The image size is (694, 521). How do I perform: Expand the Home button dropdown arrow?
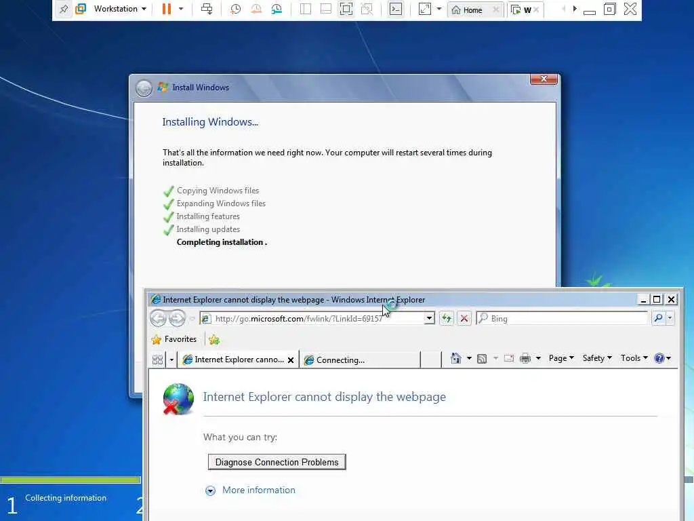(469, 358)
